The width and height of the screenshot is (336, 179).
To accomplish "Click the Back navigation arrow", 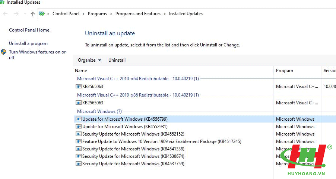I will 5,14.
